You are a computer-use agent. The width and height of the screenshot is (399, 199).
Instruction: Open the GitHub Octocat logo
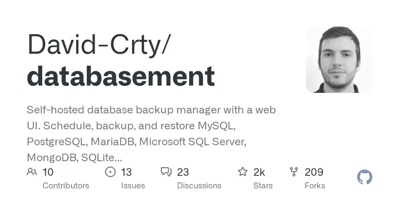click(365, 177)
